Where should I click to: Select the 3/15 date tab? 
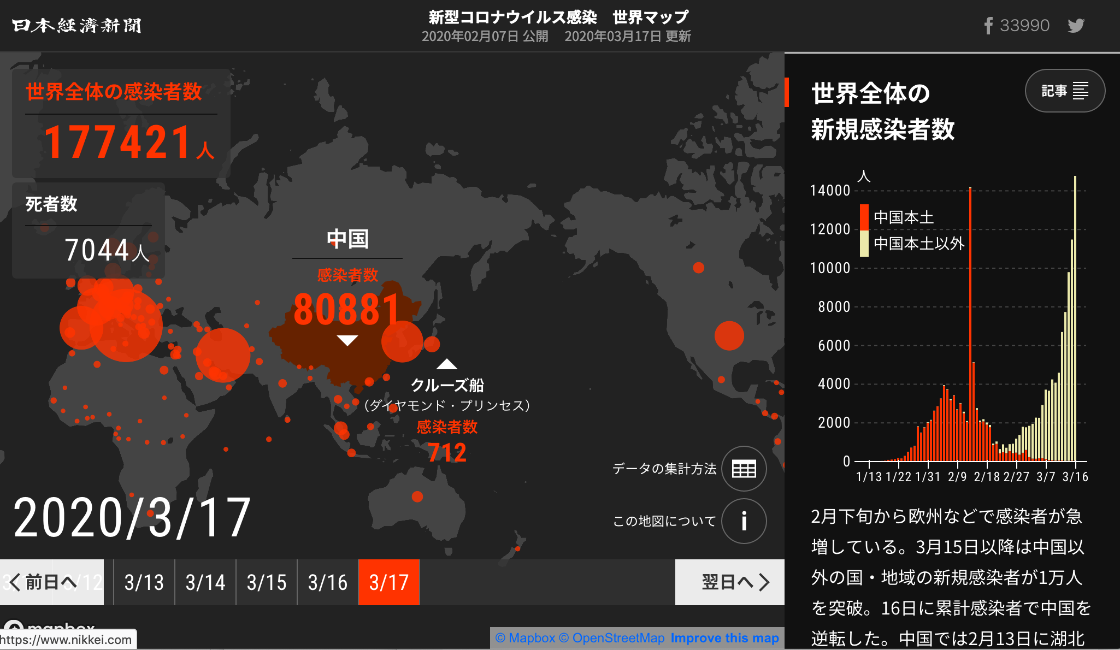click(x=267, y=582)
